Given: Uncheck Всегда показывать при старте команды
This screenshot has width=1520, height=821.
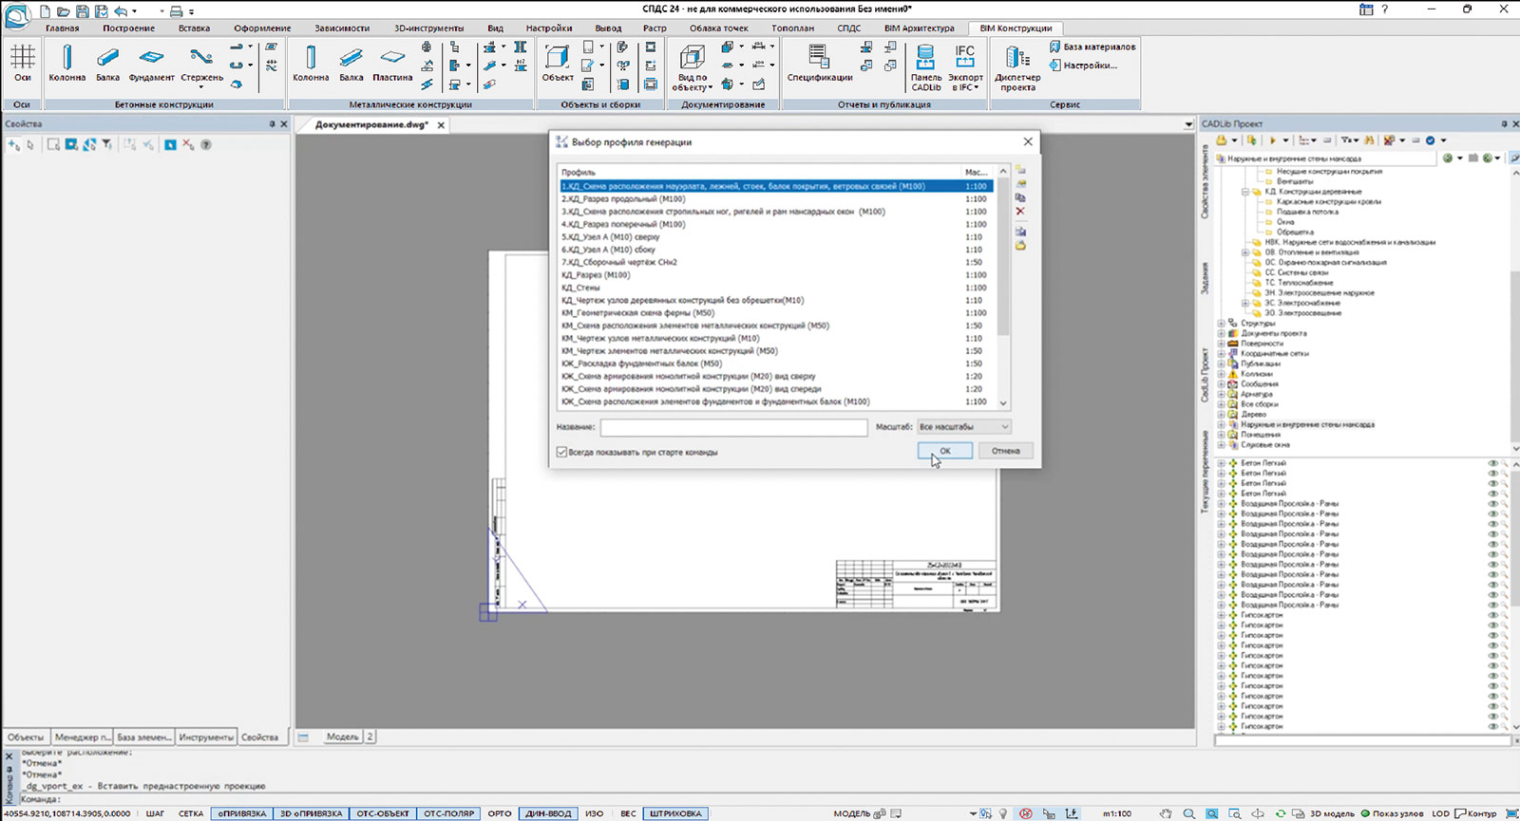Looking at the screenshot, I should point(561,452).
